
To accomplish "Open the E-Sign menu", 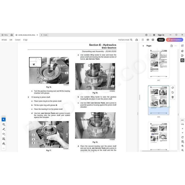I will click(25, 40).
